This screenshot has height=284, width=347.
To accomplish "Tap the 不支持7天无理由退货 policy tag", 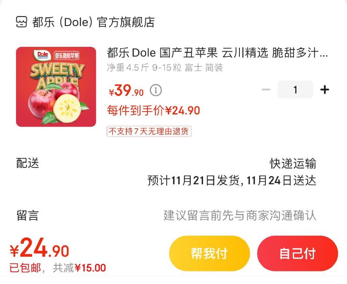I will click(149, 131).
